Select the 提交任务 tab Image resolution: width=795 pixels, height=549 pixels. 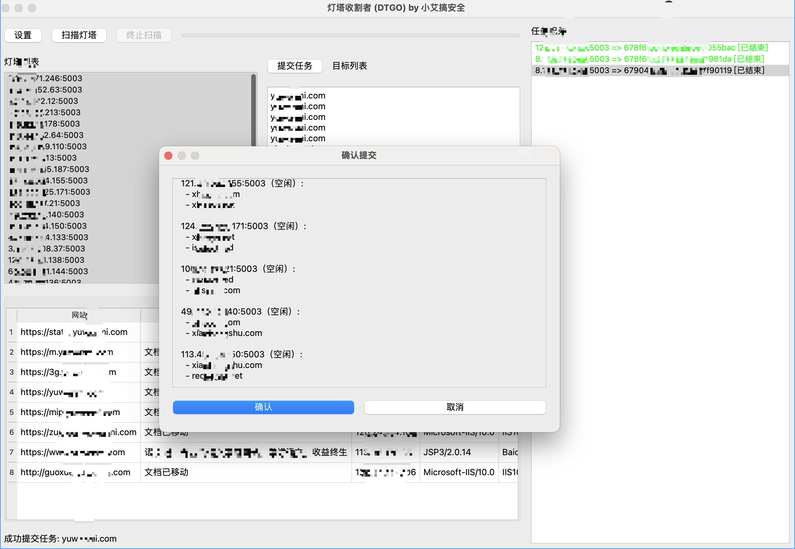(x=295, y=66)
